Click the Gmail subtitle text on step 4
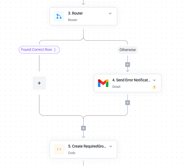 tap(116, 87)
